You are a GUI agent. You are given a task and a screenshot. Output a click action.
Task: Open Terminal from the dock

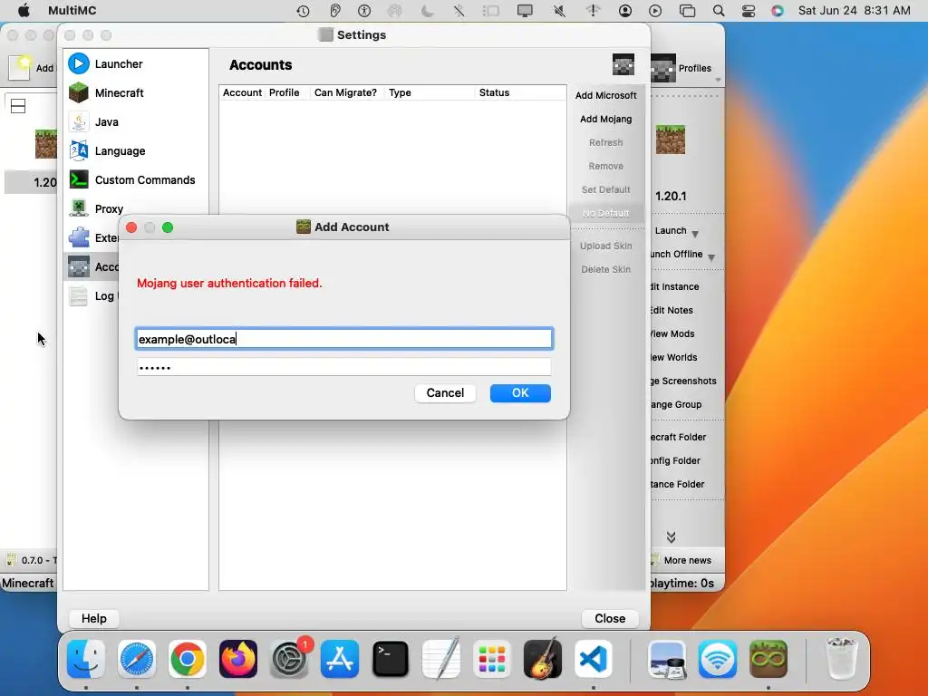pyautogui.click(x=391, y=659)
